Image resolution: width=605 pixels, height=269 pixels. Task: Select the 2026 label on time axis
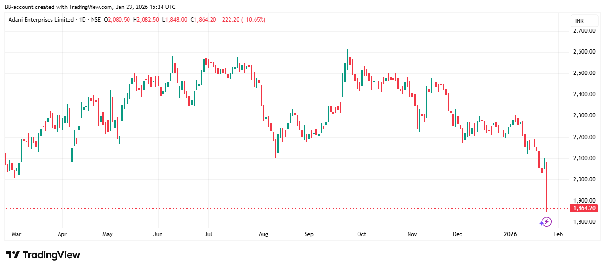coord(511,234)
